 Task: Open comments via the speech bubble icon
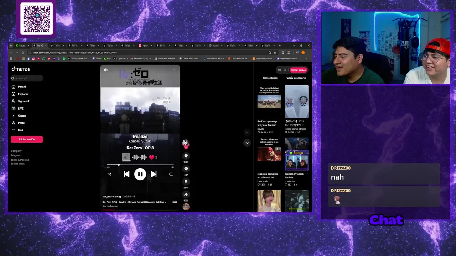pos(186,169)
